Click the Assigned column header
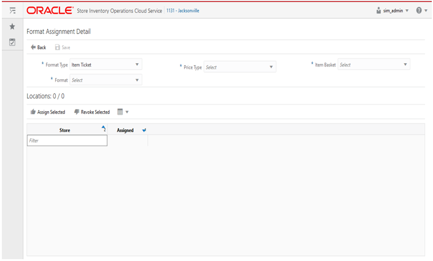The height and width of the screenshot is (261, 433). pos(125,130)
